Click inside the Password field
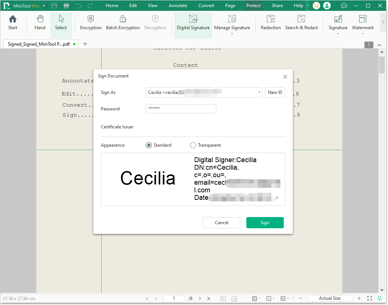The width and height of the screenshot is (388, 305). tap(181, 109)
